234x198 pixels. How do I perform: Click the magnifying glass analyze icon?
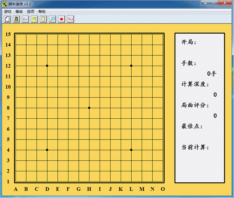tap(52, 19)
